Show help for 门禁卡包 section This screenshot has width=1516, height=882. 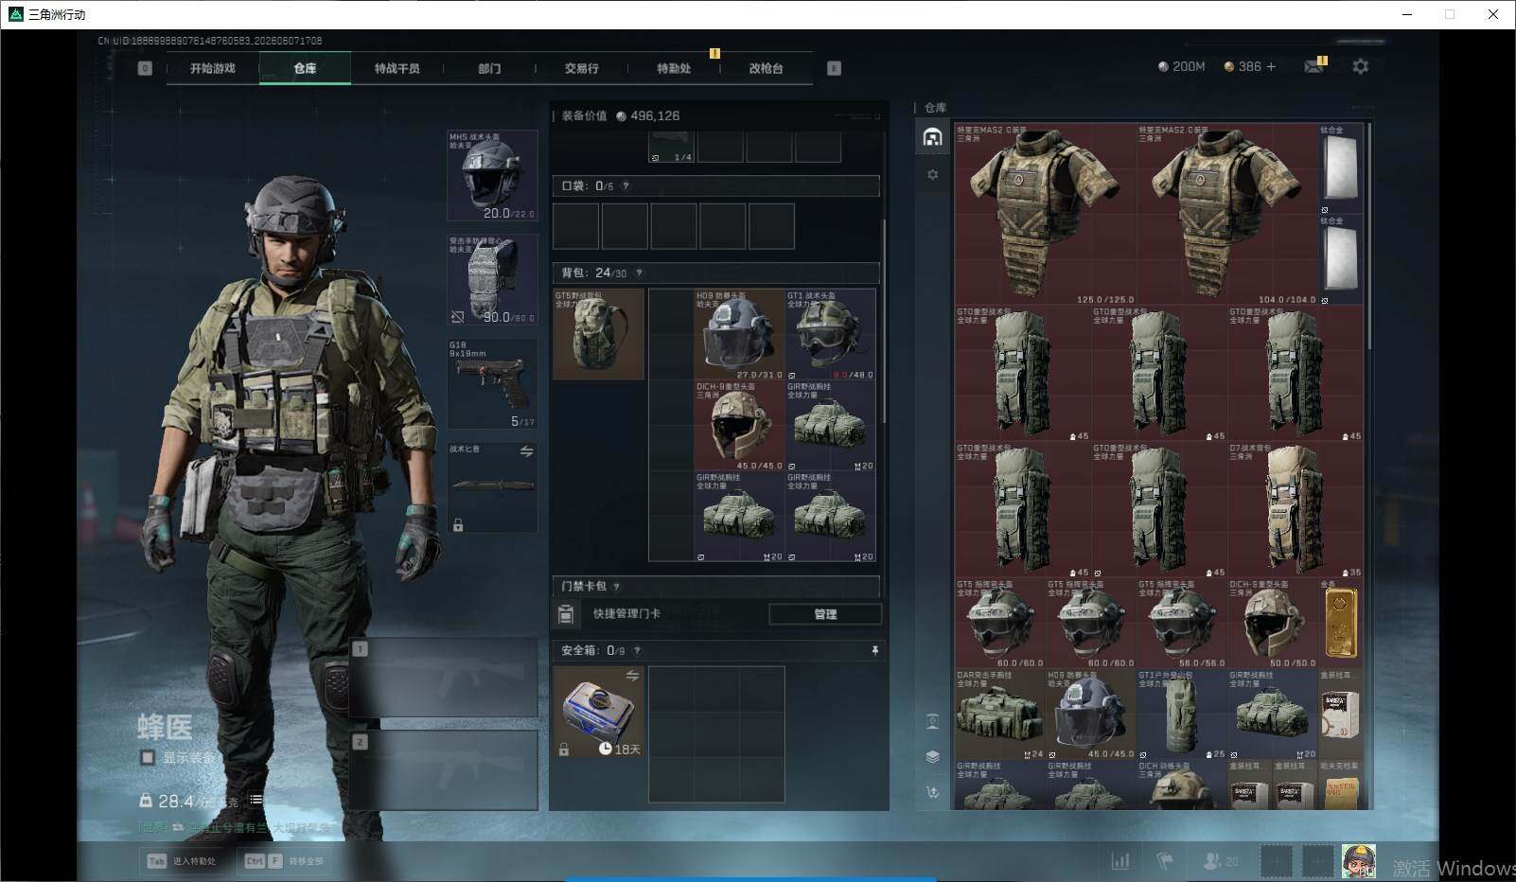tap(616, 587)
